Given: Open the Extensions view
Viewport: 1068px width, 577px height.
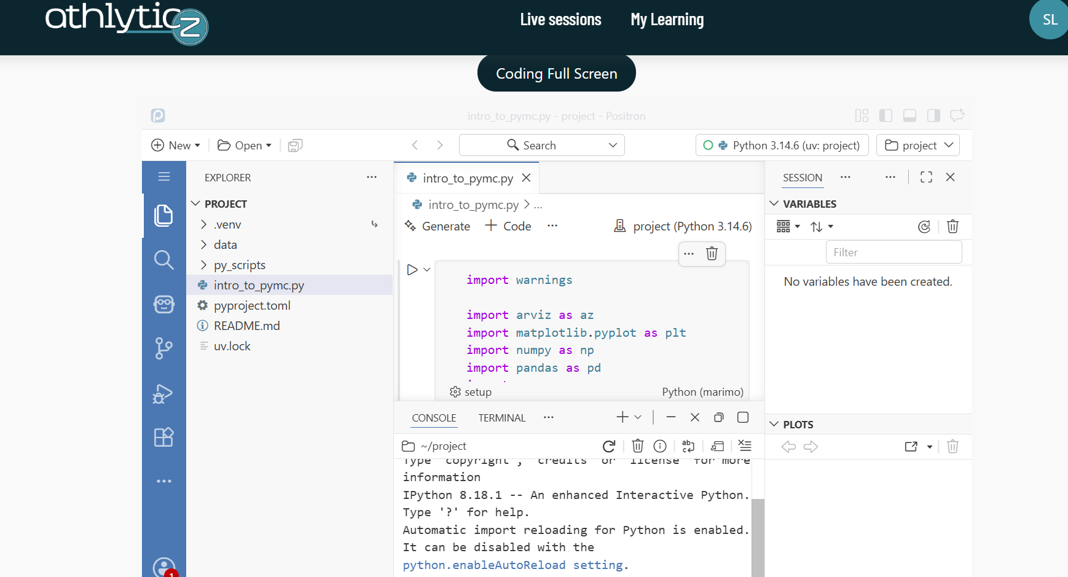Looking at the screenshot, I should (x=163, y=437).
